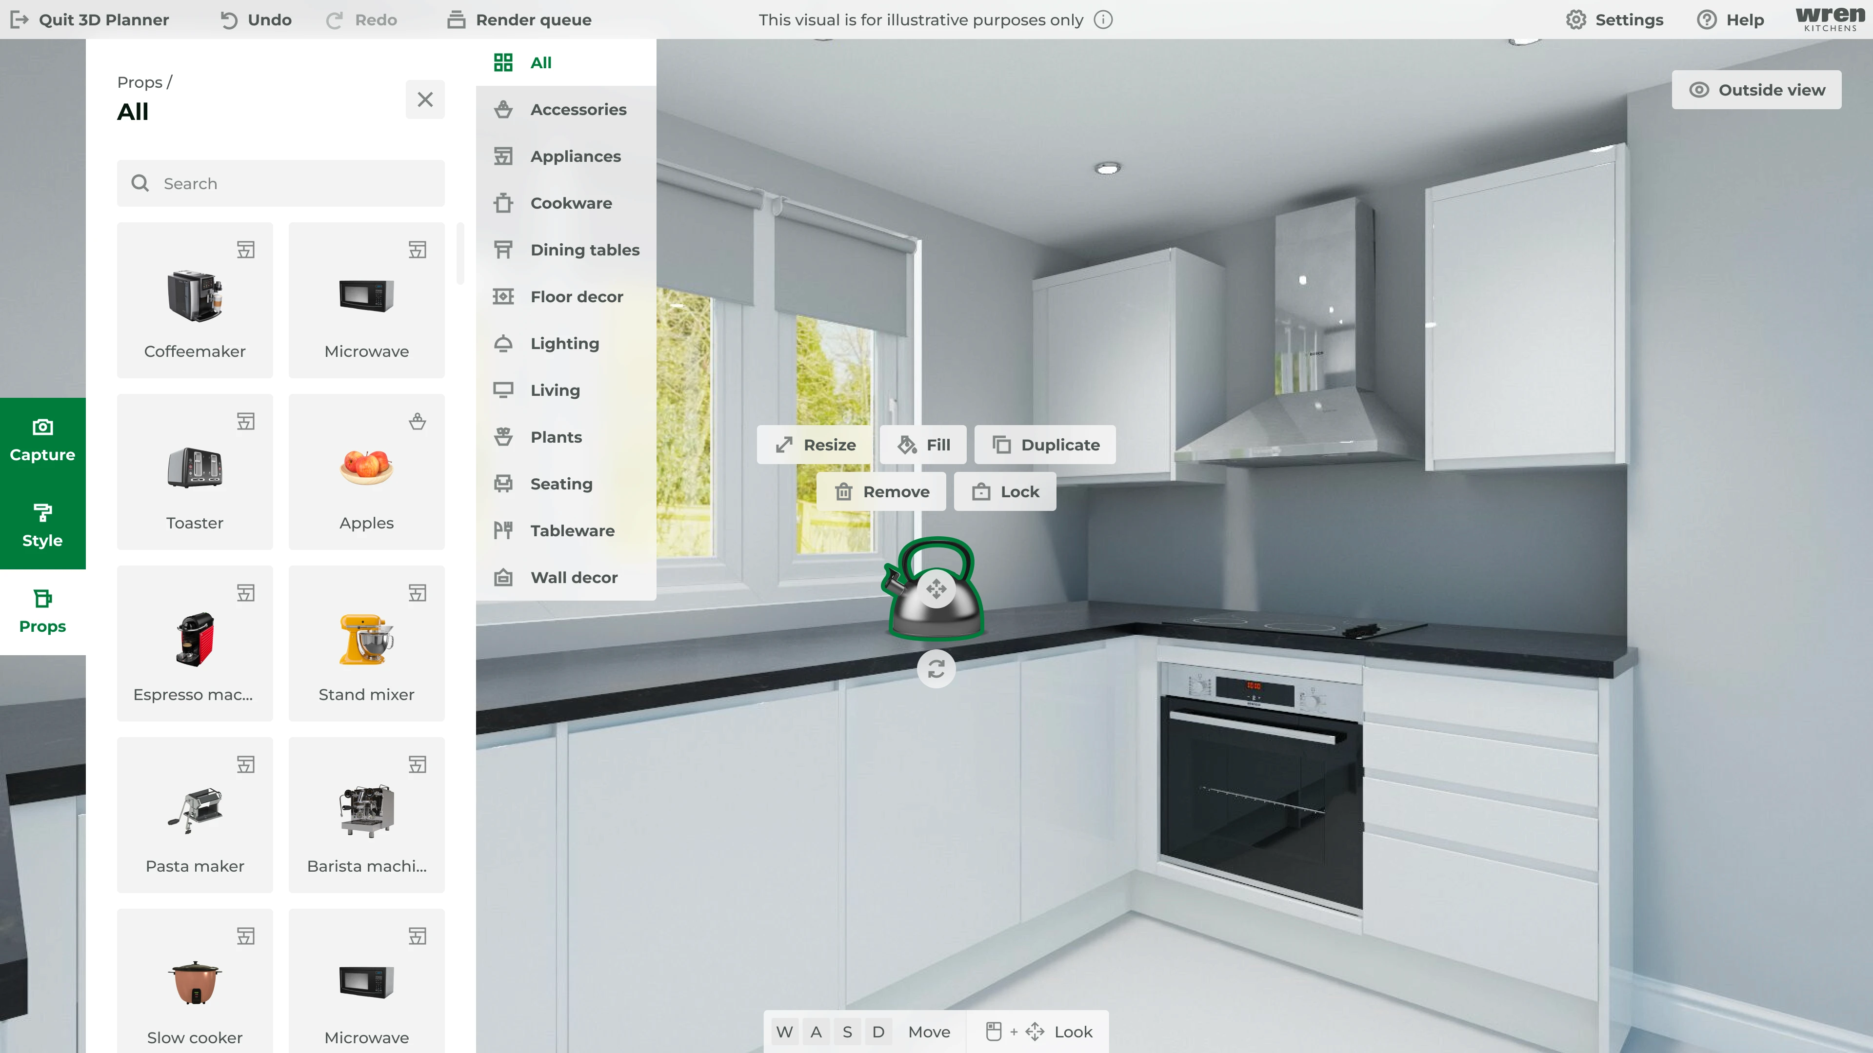The image size is (1873, 1053).
Task: Open Fill color option for kettle
Action: pyautogui.click(x=923, y=445)
